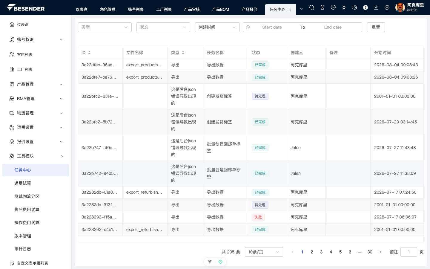This screenshot has height=269, width=430.
Task: Click the BESENDER logo
Action: pos(26,8)
